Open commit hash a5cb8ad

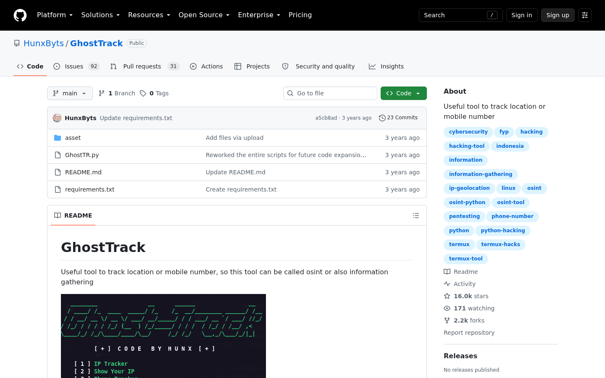point(326,118)
